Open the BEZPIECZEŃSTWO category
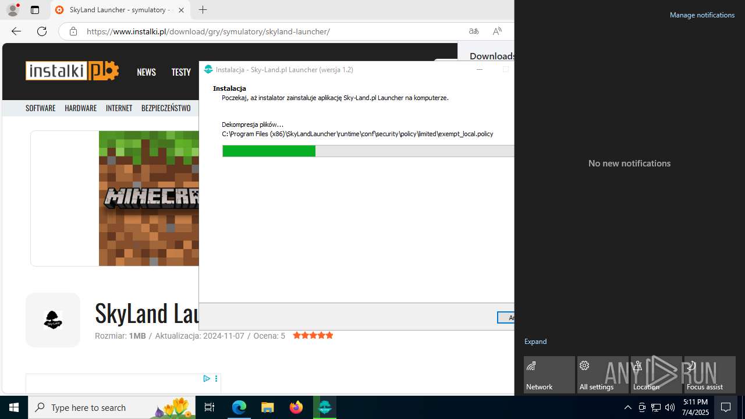 (166, 108)
